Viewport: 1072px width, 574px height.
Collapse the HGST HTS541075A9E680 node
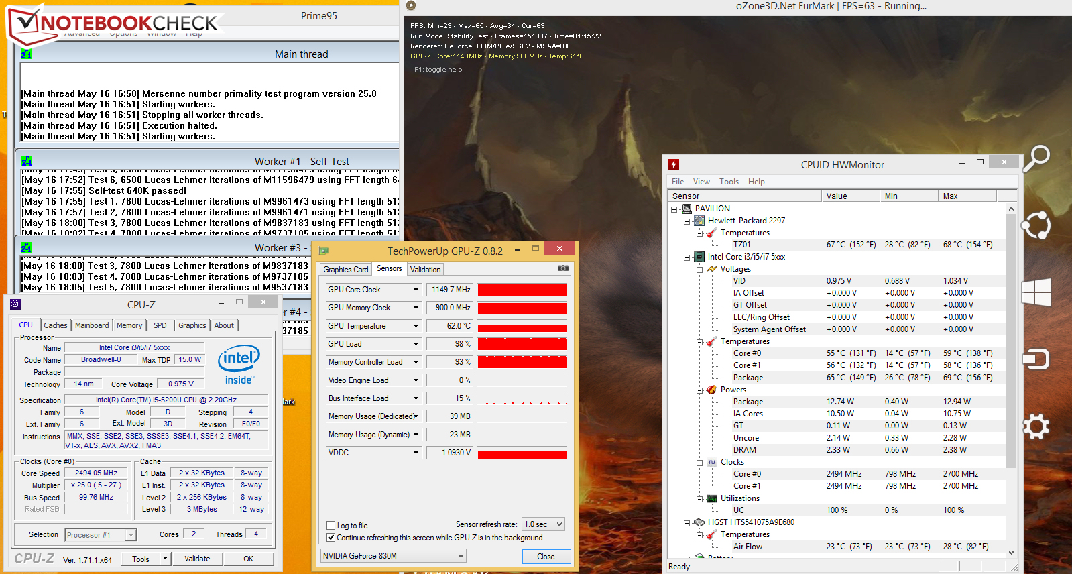[x=687, y=522]
